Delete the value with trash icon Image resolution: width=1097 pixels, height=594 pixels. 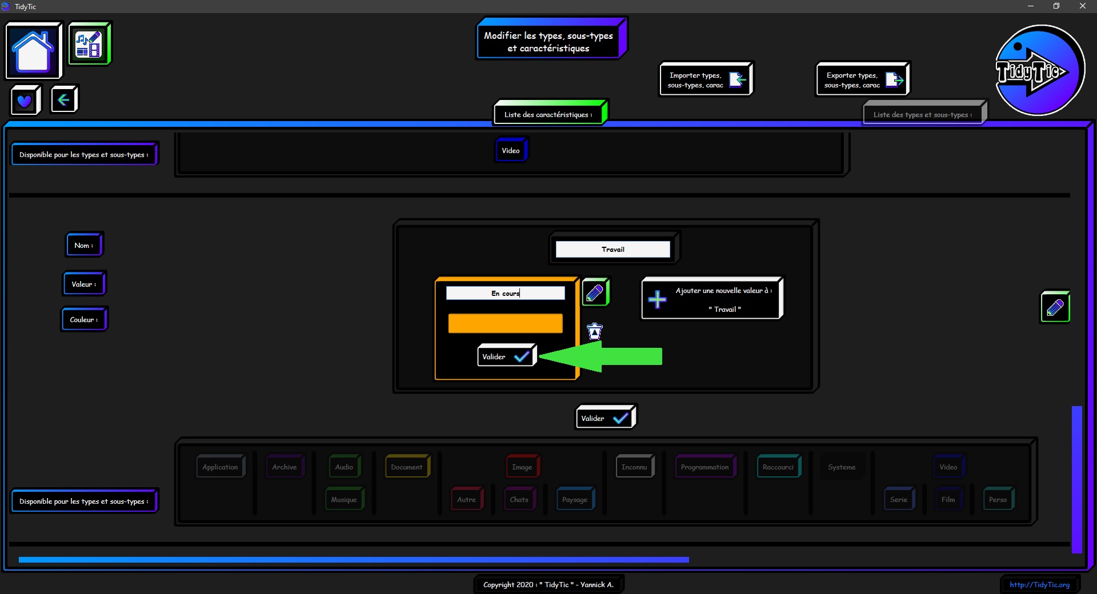(x=595, y=331)
